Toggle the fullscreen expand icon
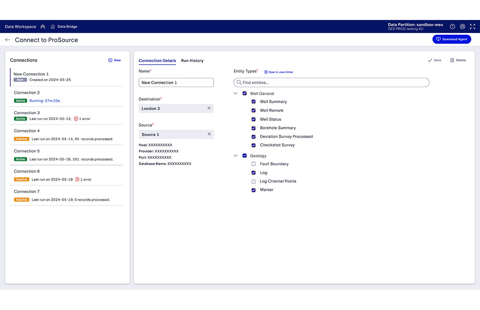The height and width of the screenshot is (310, 480). (x=472, y=27)
